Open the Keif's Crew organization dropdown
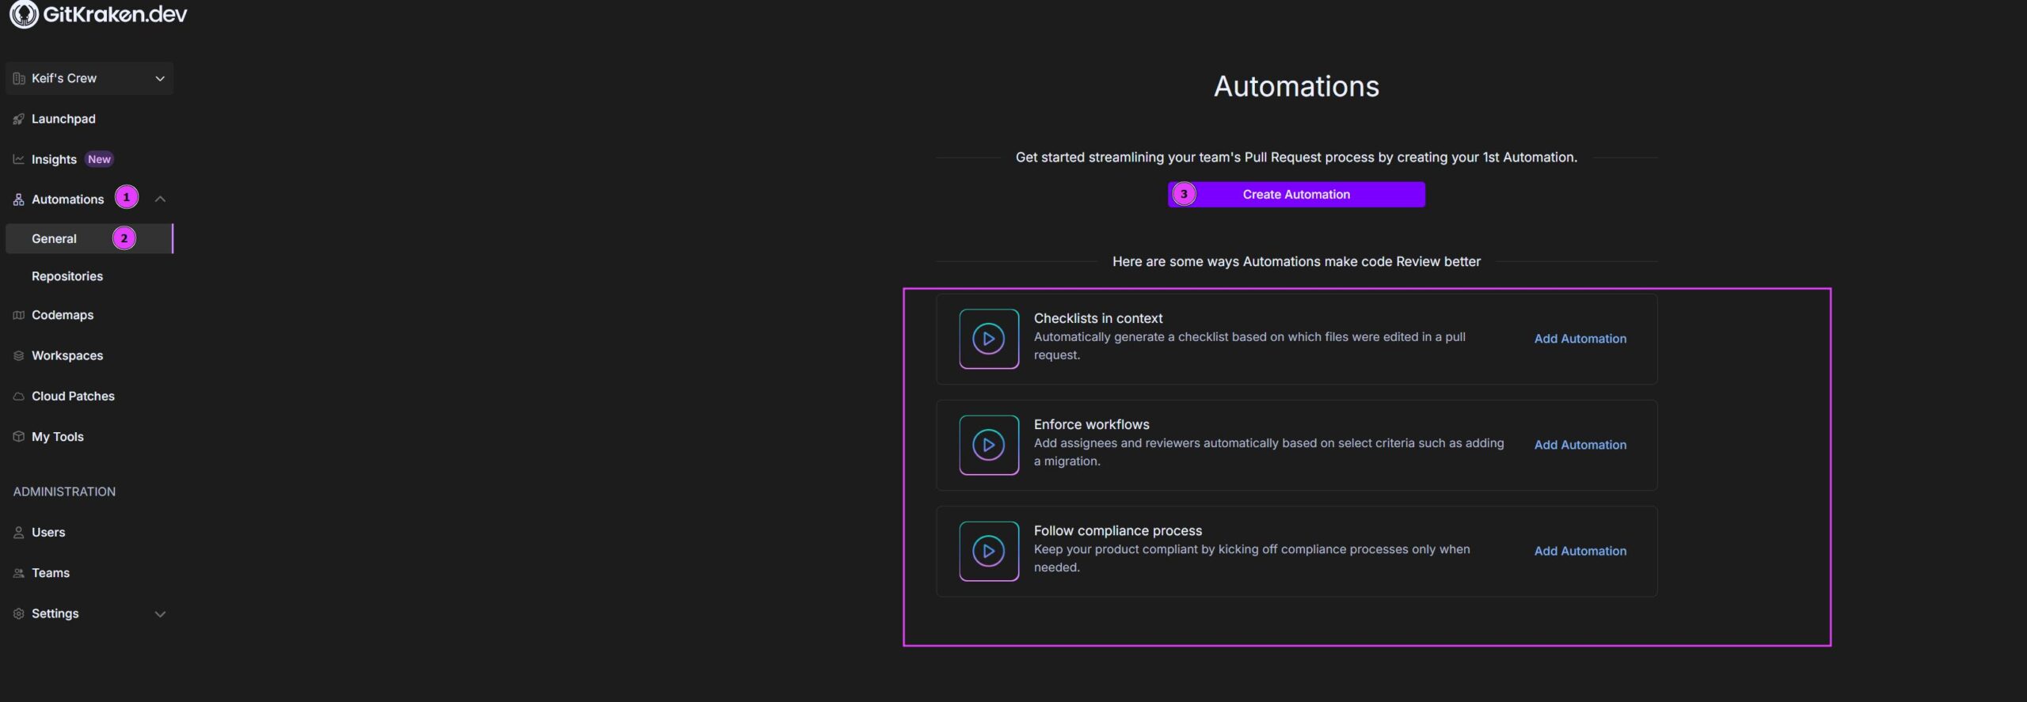This screenshot has width=2027, height=702. [89, 78]
